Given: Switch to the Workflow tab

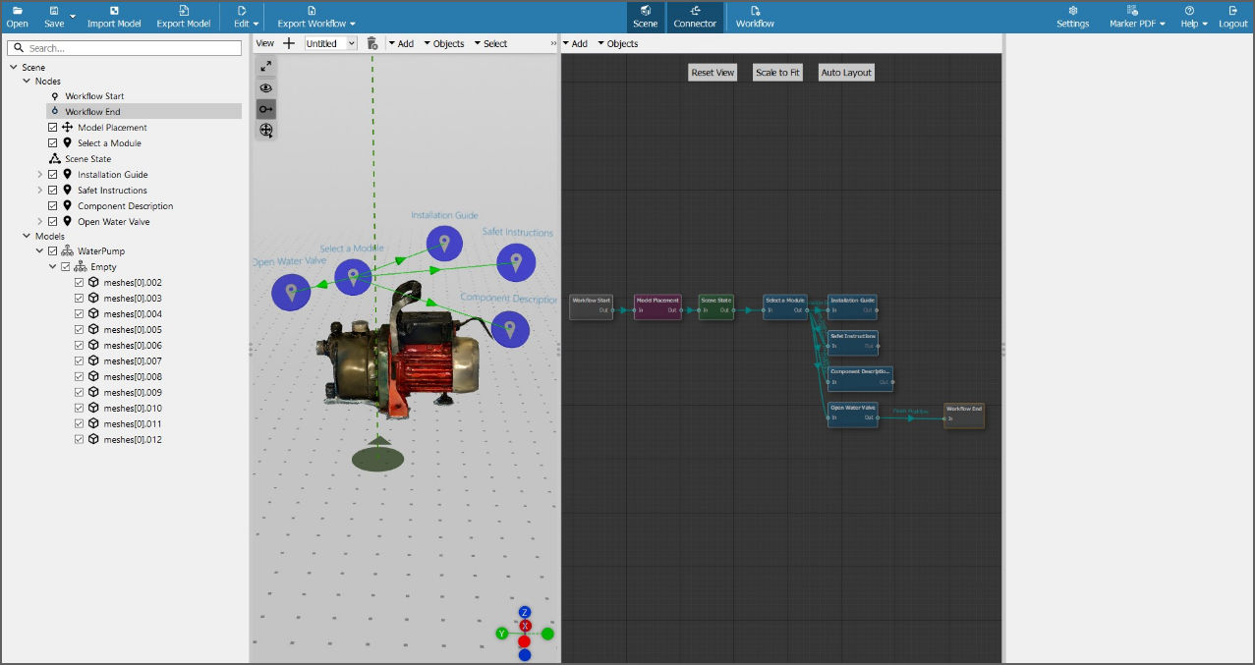Looking at the screenshot, I should 755,17.
